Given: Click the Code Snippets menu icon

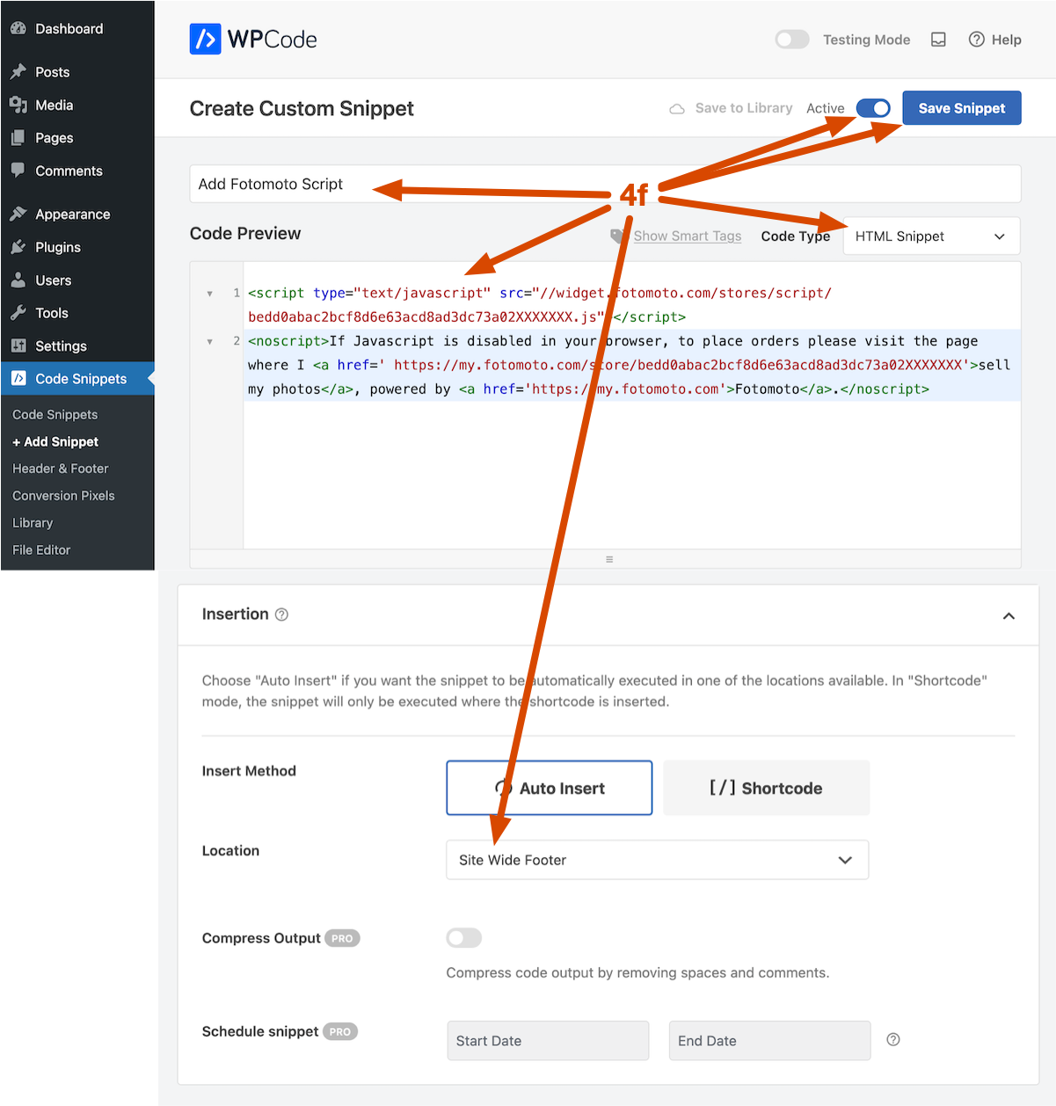Looking at the screenshot, I should tap(18, 379).
